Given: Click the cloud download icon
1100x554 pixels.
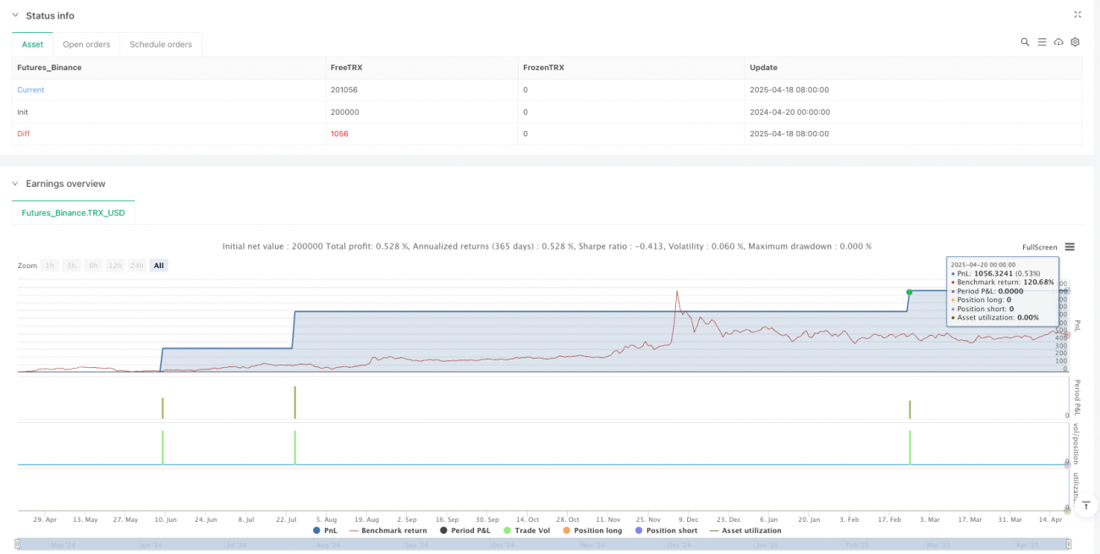Looking at the screenshot, I should [x=1059, y=42].
